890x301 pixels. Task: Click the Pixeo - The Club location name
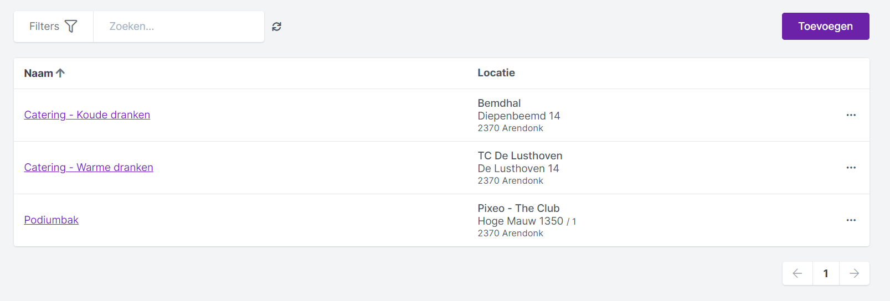click(518, 208)
